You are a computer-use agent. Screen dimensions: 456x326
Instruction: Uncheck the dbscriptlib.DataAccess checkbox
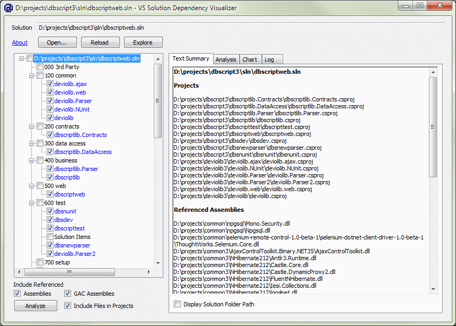click(x=50, y=152)
